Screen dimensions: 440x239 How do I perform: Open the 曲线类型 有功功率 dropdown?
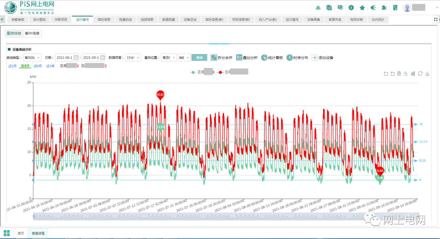32,57
